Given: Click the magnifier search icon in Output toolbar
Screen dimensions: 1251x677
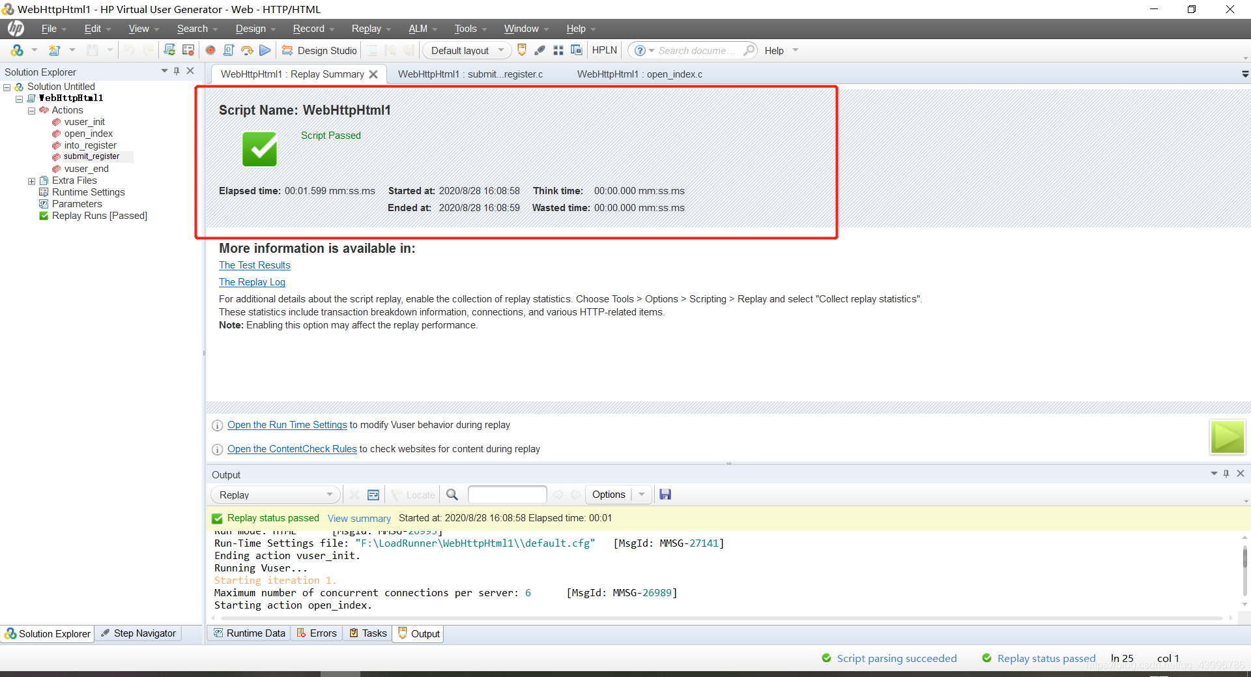Looking at the screenshot, I should [x=452, y=495].
